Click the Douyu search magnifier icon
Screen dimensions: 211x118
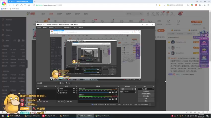[x=141, y=14]
